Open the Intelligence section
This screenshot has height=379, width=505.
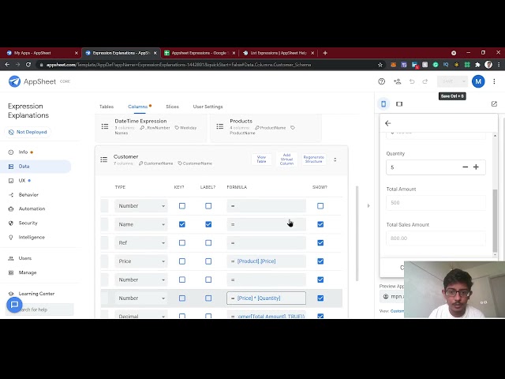click(x=32, y=237)
